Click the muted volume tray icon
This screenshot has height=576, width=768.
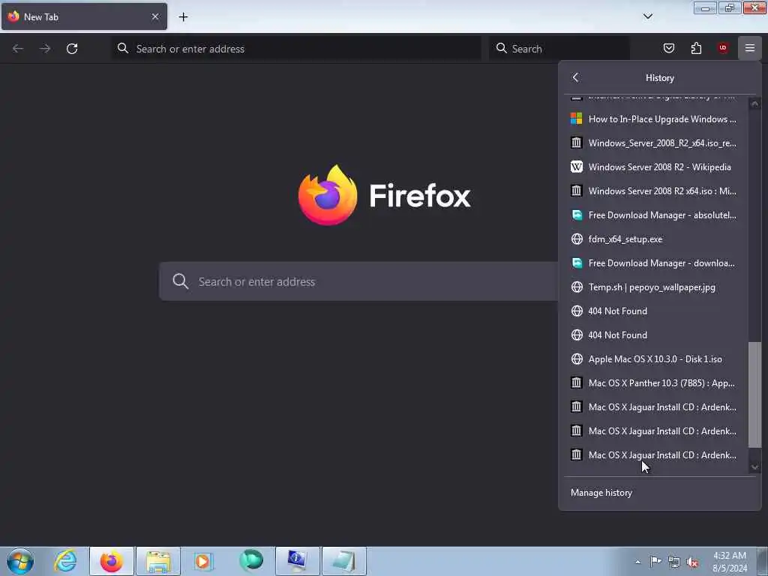point(692,562)
